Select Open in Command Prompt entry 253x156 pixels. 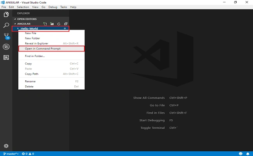pos(51,49)
